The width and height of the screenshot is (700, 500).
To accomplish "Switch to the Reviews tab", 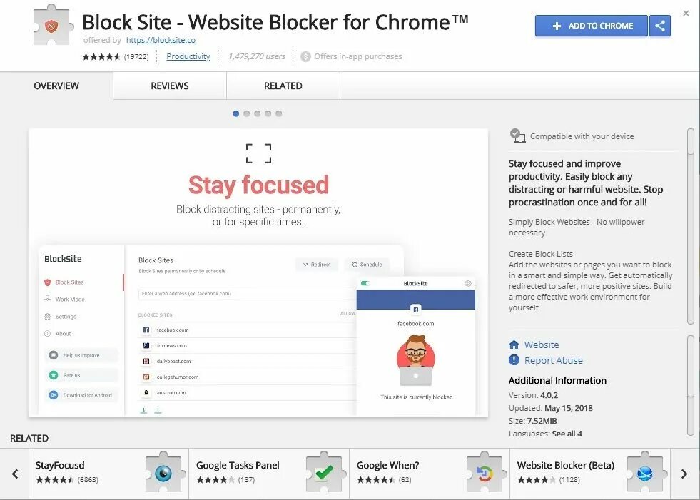I will click(x=170, y=86).
